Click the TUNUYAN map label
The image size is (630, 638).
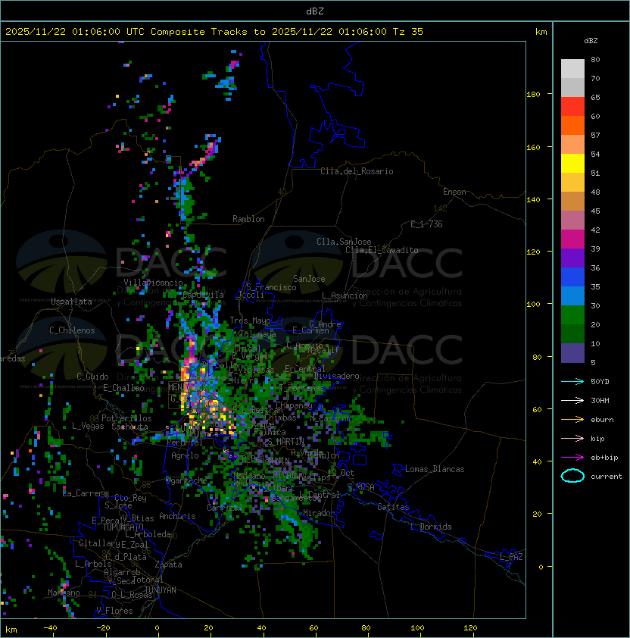pyautogui.click(x=161, y=590)
